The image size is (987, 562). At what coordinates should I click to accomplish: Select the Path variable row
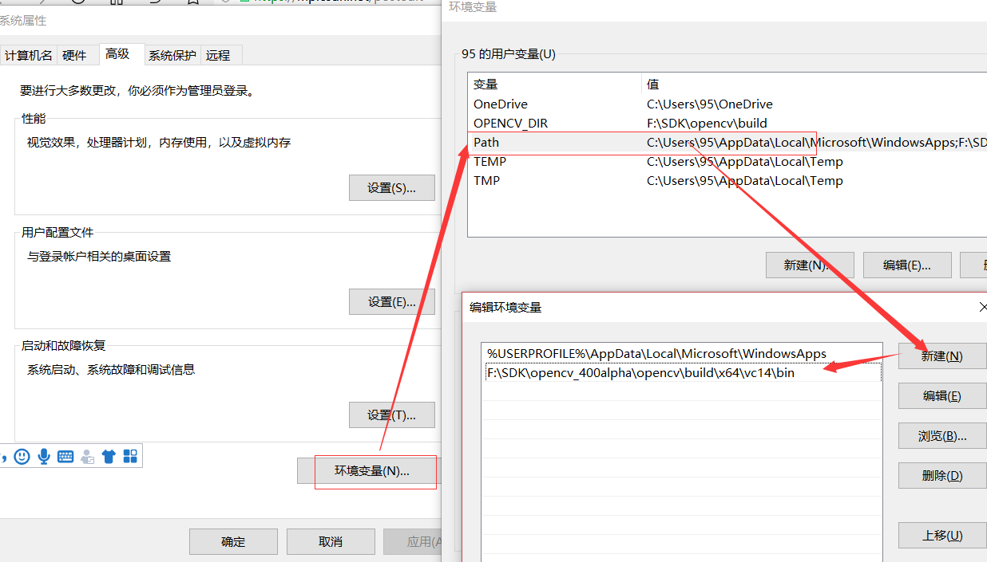[x=727, y=143]
